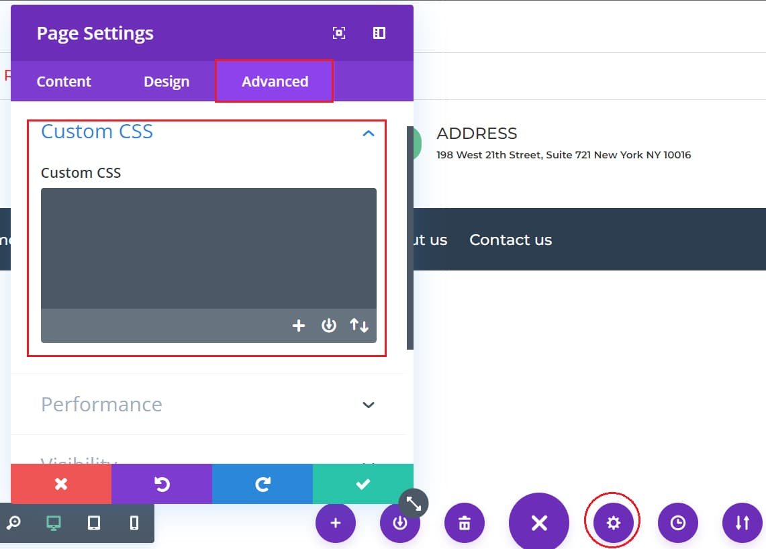Viewport: 766px width, 549px height.
Task: Click the modal resize handle with diagonal arrows
Action: [x=414, y=503]
